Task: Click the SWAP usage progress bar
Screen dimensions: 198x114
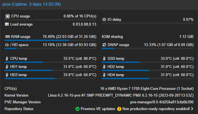Action: [148, 48]
